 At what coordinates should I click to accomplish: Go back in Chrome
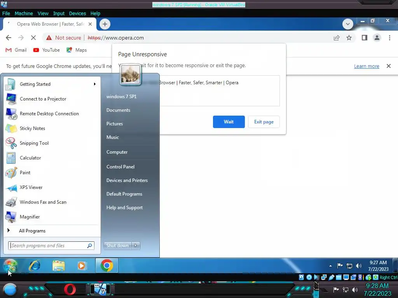tap(9, 38)
